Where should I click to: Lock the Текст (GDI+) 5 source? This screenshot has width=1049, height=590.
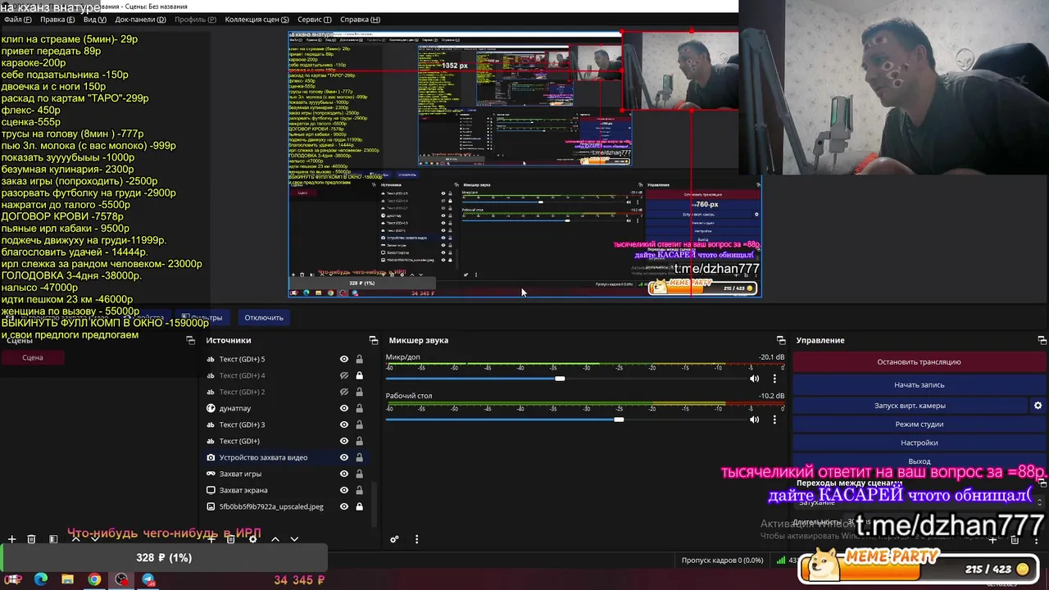(x=359, y=359)
